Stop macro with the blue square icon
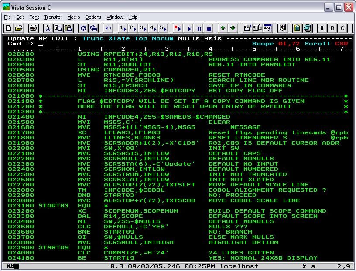Image resolution: width=356 pixels, height=271 pixels. (209, 28)
